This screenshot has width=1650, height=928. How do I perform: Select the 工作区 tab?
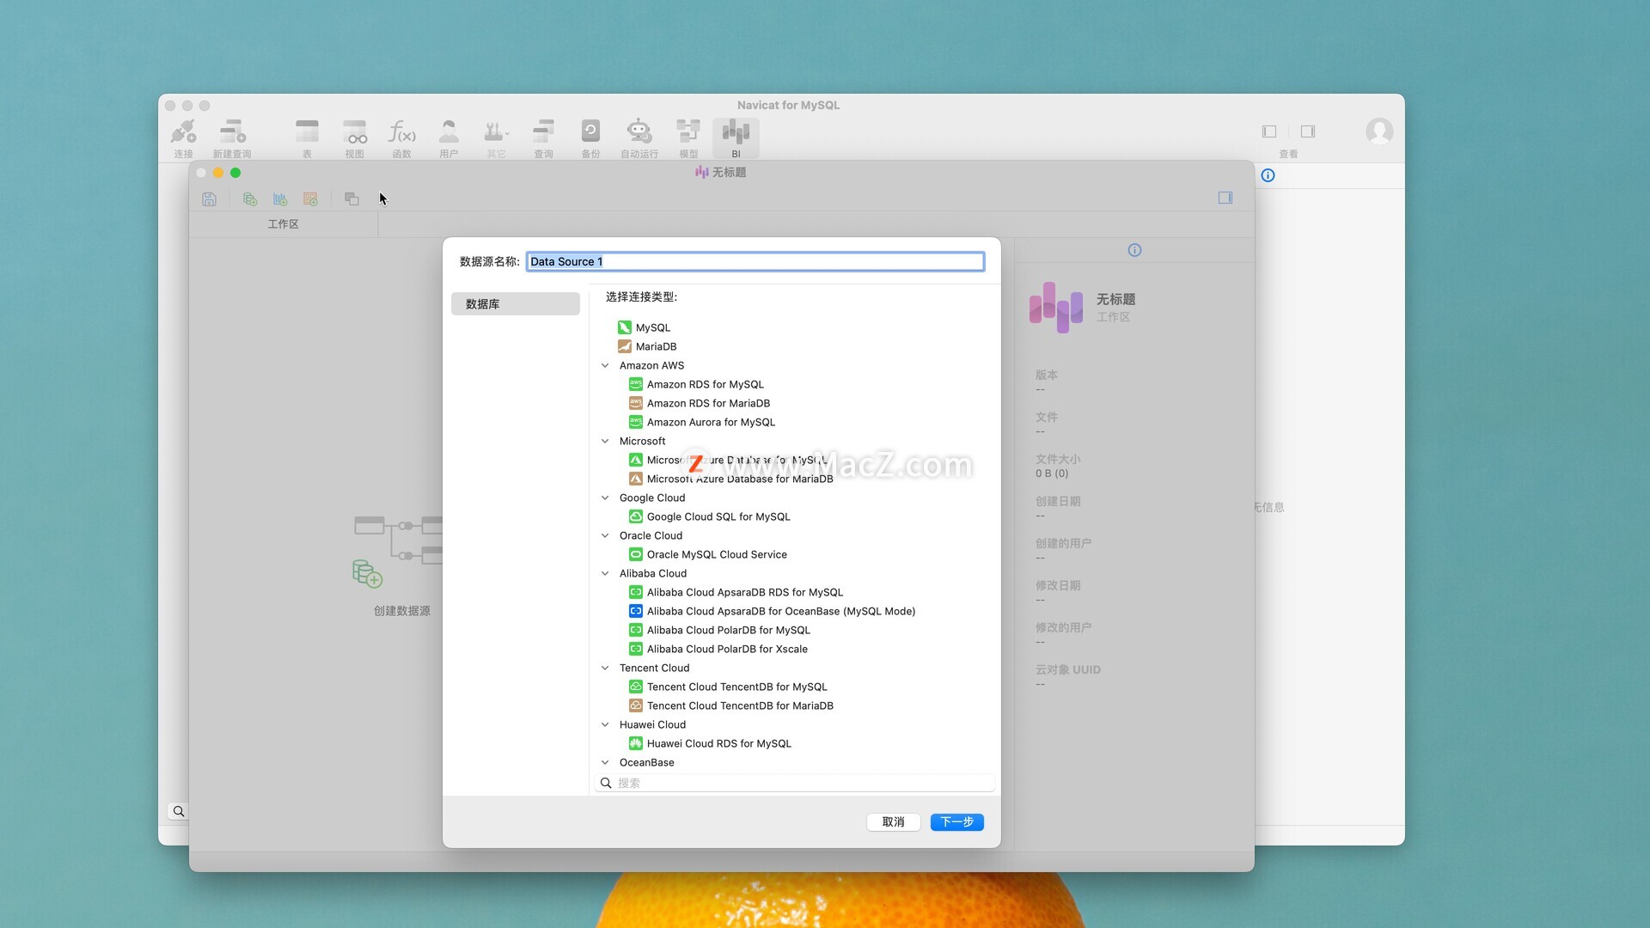(283, 224)
